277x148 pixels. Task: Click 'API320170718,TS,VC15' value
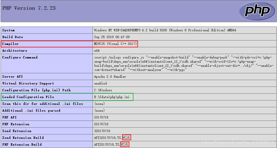pyautogui.click(x=112, y=138)
